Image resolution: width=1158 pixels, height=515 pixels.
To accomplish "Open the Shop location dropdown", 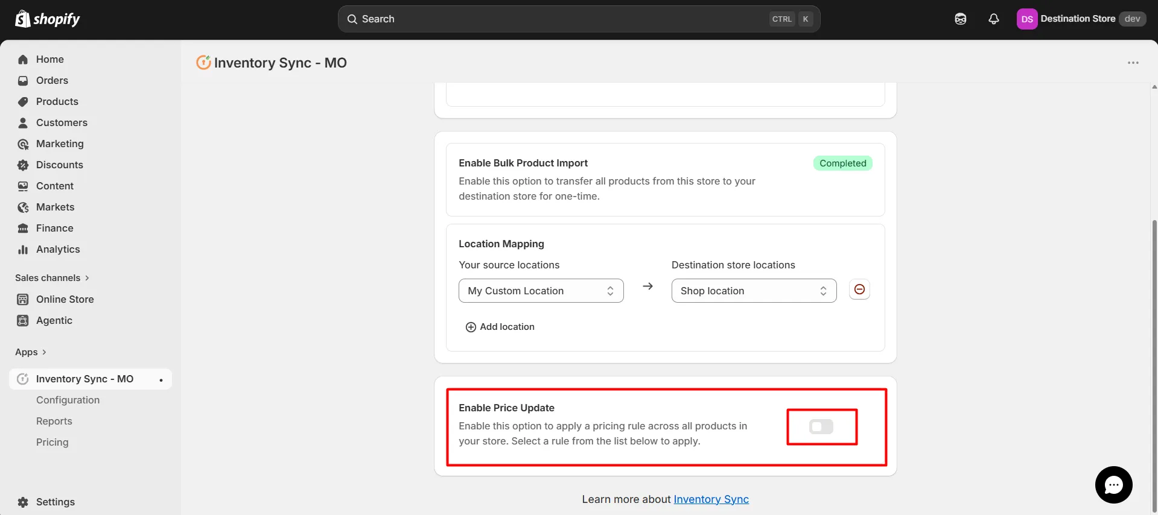I will tap(754, 291).
